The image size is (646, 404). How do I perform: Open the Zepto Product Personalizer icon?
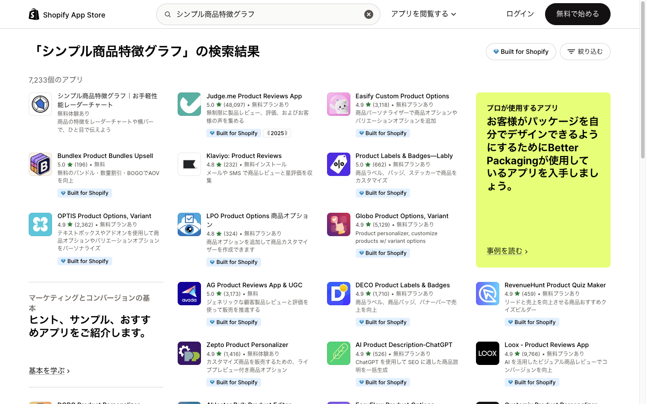click(189, 353)
